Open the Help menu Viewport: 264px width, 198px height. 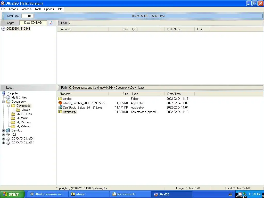pos(60,9)
